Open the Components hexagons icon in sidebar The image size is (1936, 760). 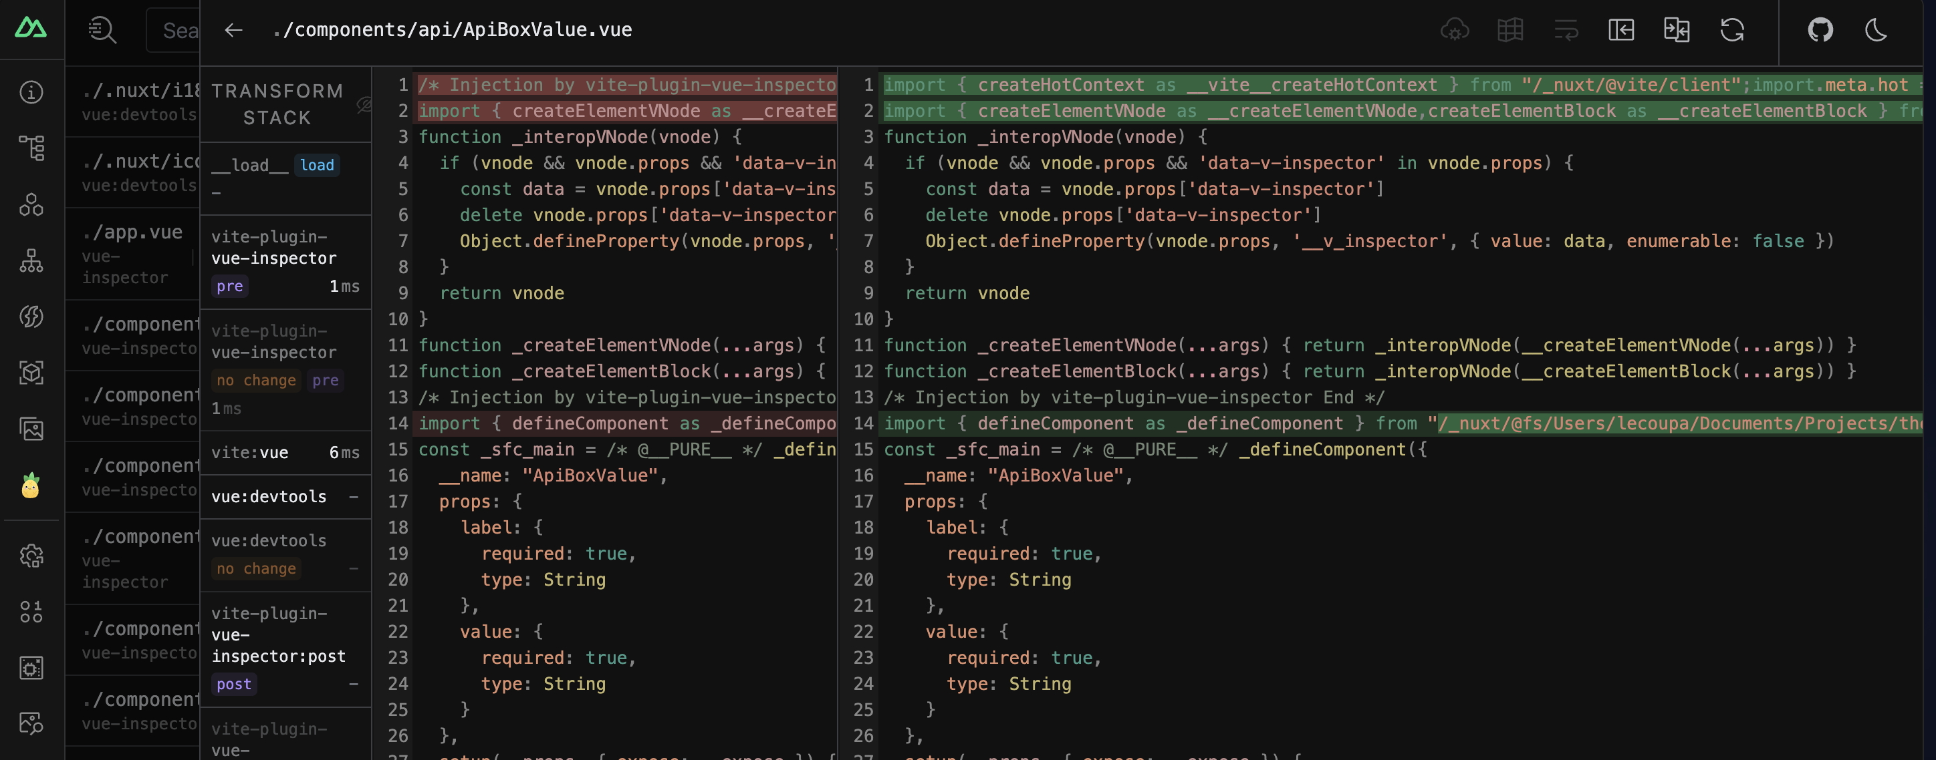click(31, 204)
